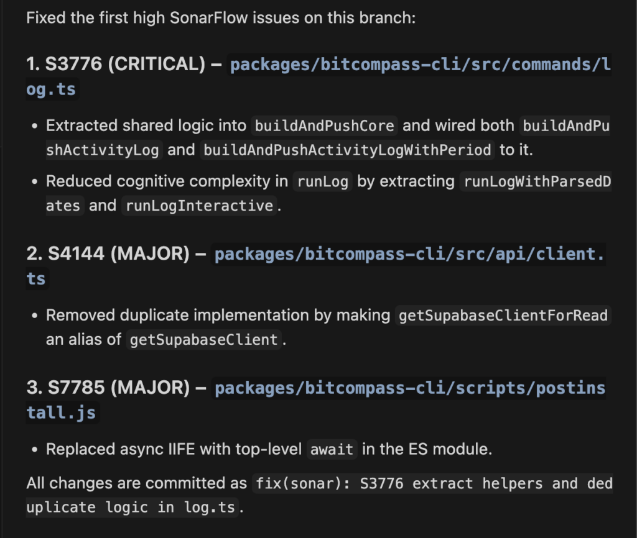The image size is (637, 538).
Task: Click the buildAndPushActivityLogWithPeriod inline code
Action: (x=348, y=150)
